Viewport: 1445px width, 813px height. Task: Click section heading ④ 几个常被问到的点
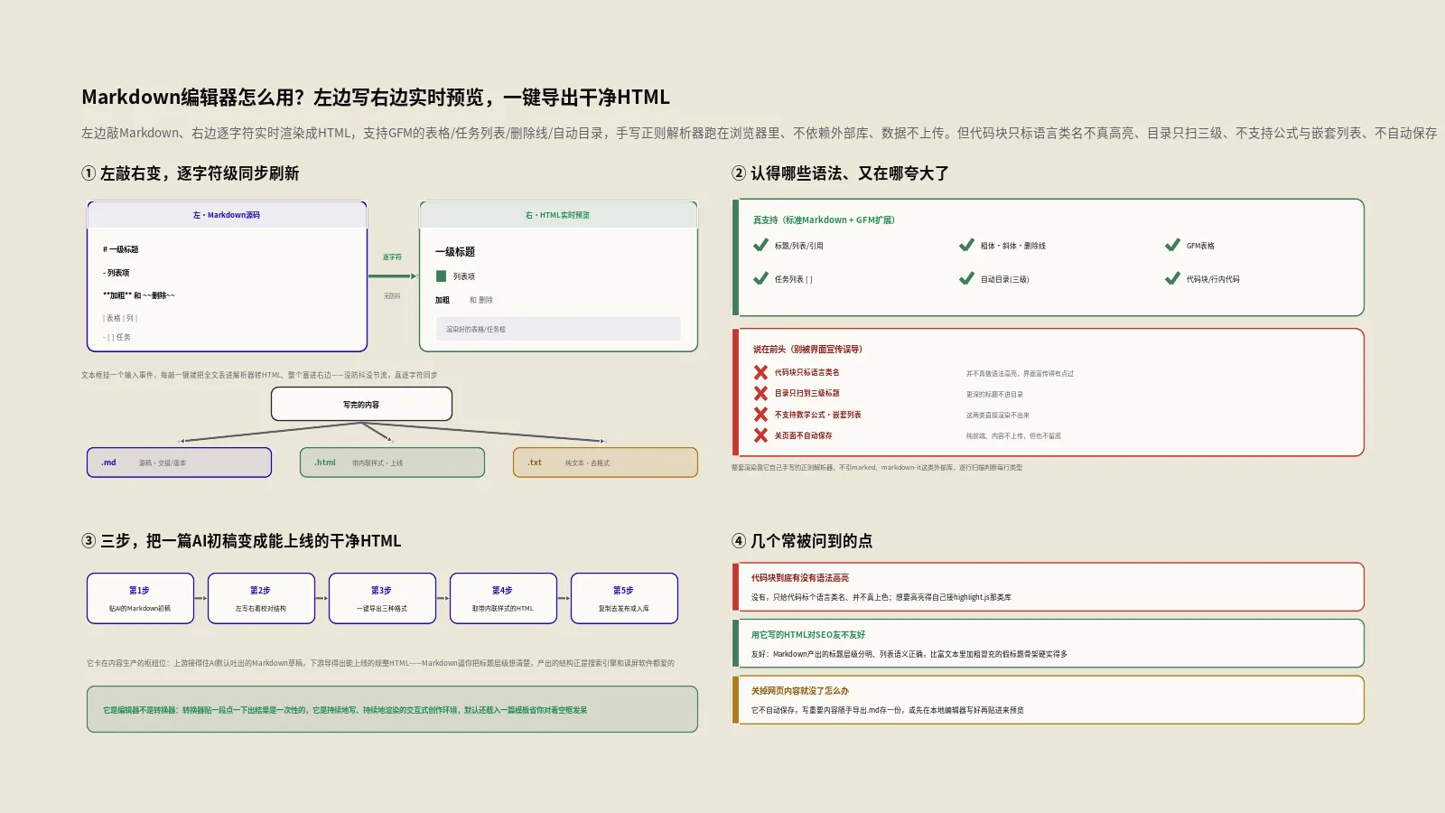[x=802, y=541]
